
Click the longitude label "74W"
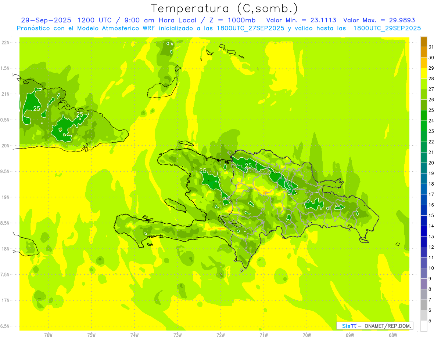[x=135, y=335]
